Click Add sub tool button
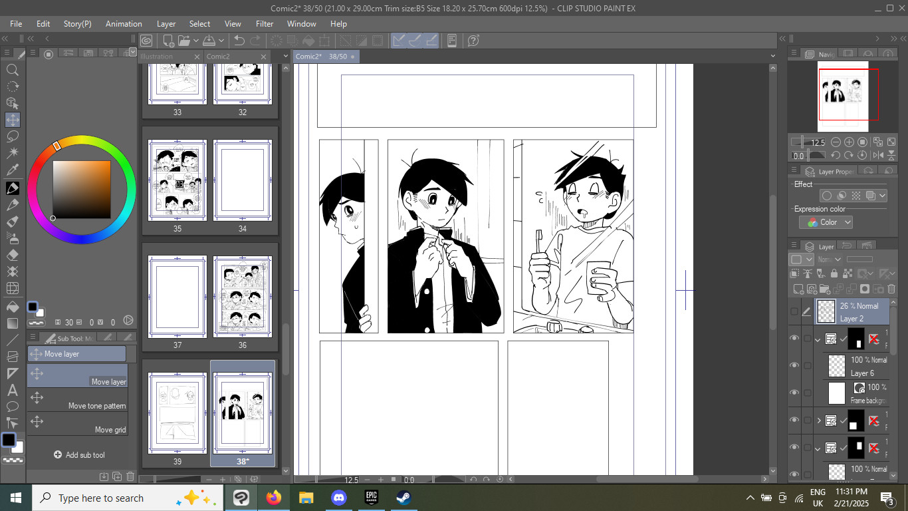Viewport: 908px width, 511px height. tap(79, 455)
